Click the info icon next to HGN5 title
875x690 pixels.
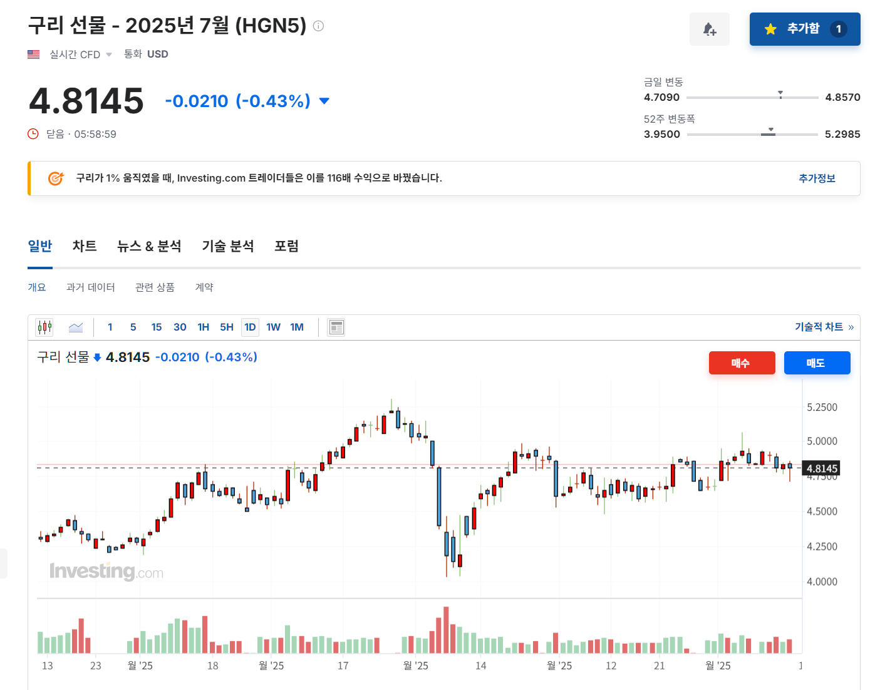318,26
